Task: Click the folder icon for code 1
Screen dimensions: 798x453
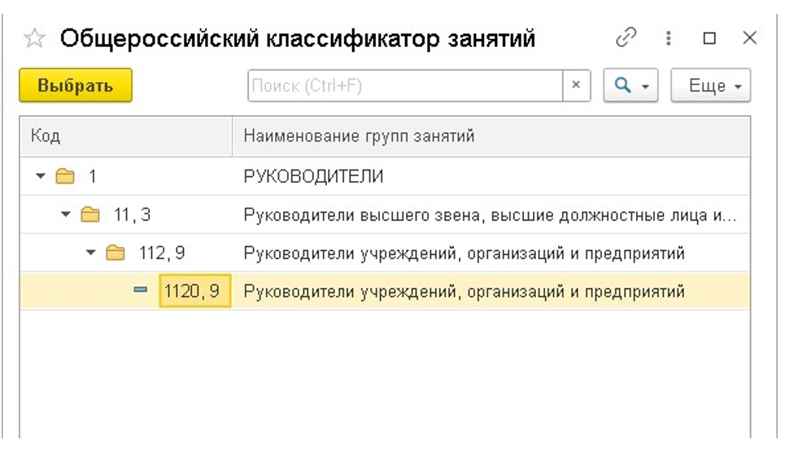Action: pos(64,176)
